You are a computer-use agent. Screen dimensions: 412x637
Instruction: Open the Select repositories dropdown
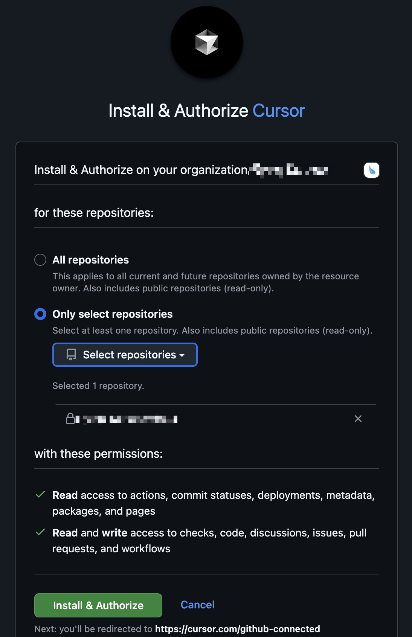[x=125, y=355]
